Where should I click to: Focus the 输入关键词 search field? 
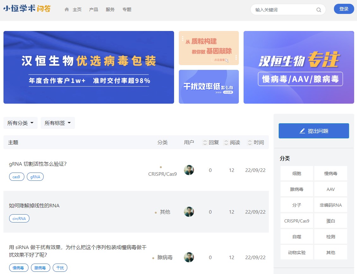click(x=284, y=10)
